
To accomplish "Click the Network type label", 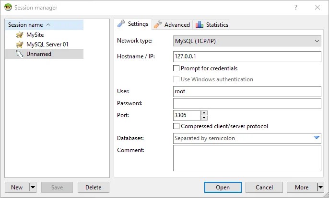I will 135,41.
